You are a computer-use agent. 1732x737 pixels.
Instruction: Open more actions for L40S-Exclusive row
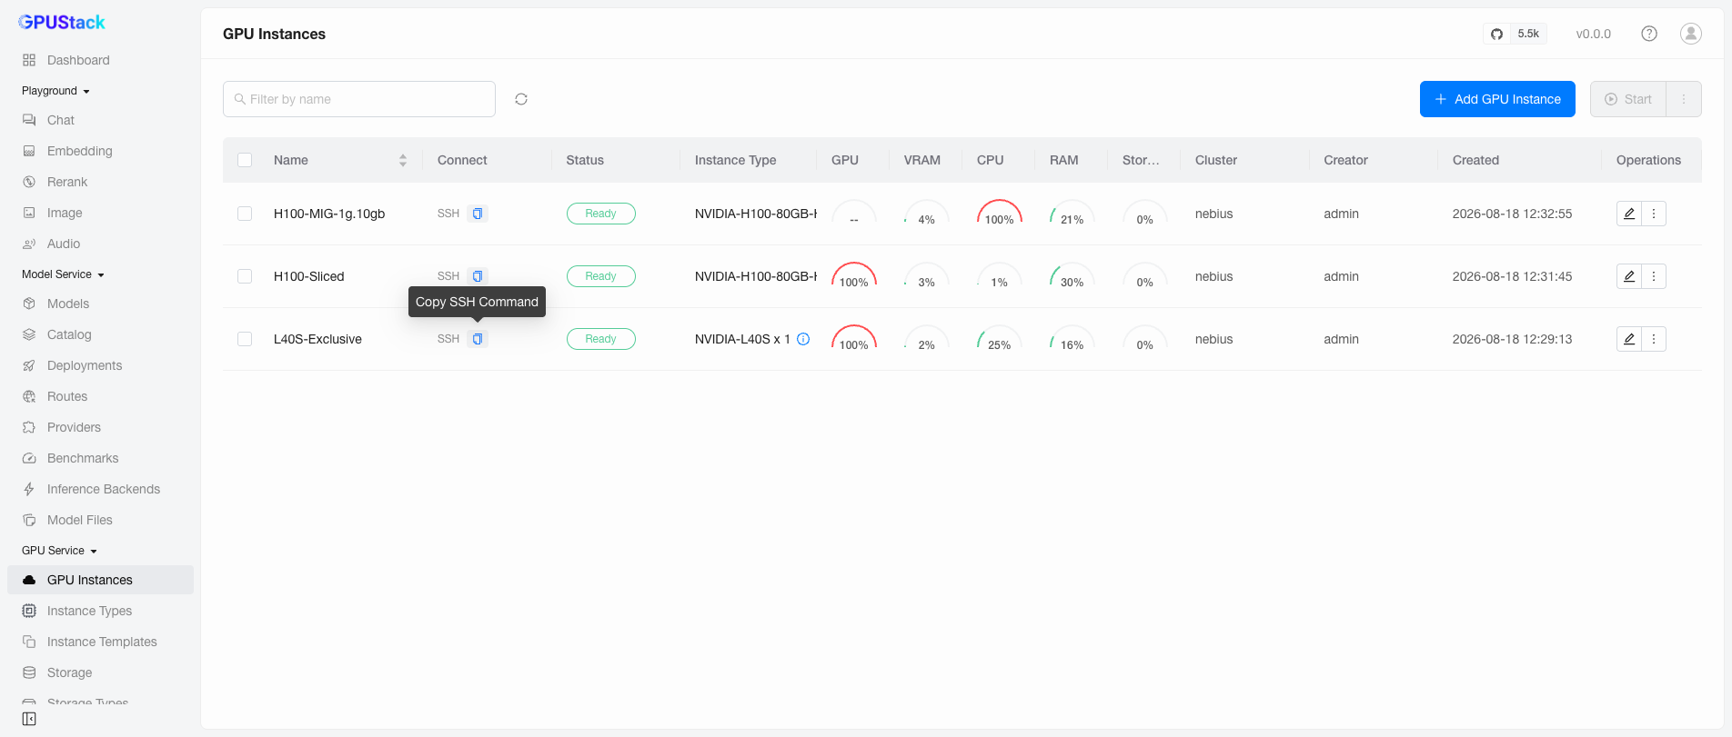[1654, 339]
